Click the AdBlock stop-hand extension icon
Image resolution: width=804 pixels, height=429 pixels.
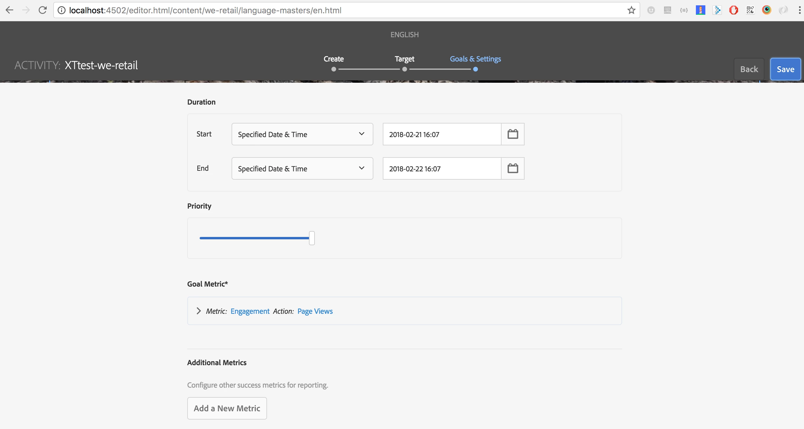click(x=733, y=10)
